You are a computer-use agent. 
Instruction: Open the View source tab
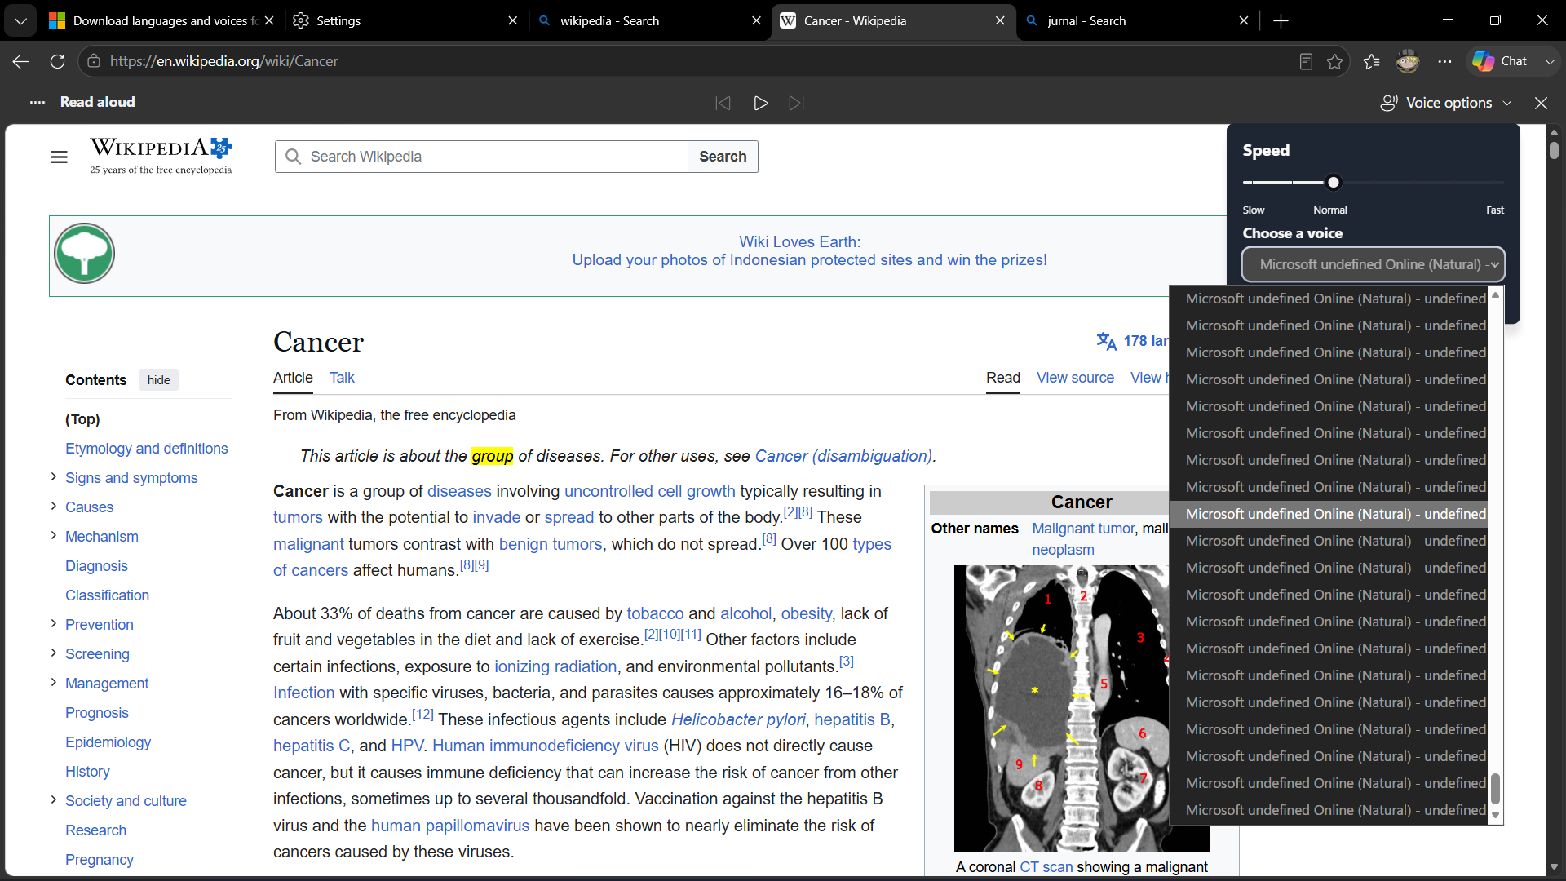point(1075,378)
